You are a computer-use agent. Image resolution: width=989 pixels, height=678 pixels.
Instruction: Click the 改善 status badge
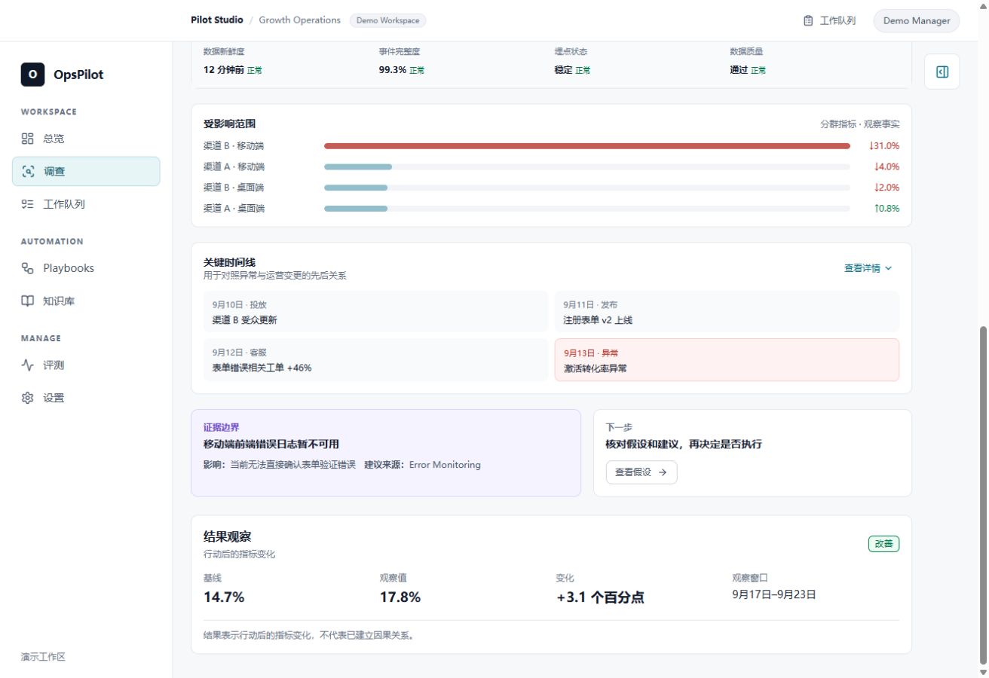[x=883, y=544]
